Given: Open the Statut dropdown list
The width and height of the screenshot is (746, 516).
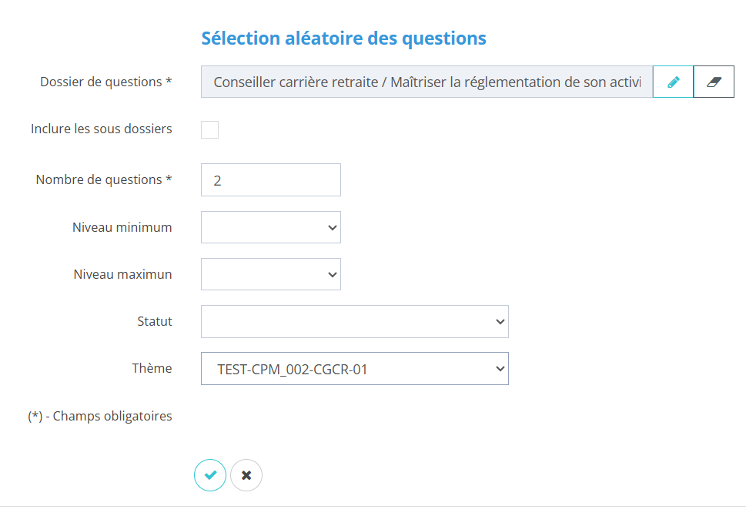Looking at the screenshot, I should coord(354,321).
